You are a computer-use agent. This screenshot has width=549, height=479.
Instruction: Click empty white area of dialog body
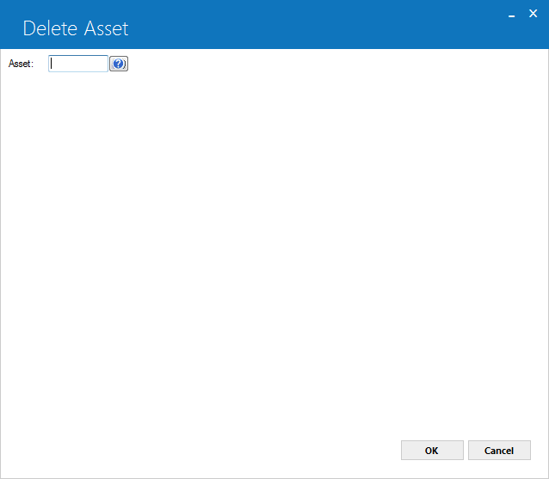click(x=274, y=245)
